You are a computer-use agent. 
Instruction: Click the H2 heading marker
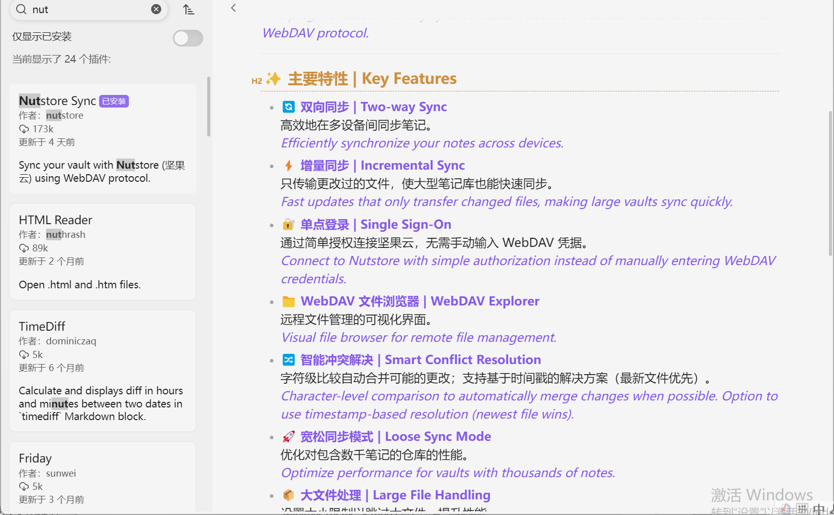257,81
